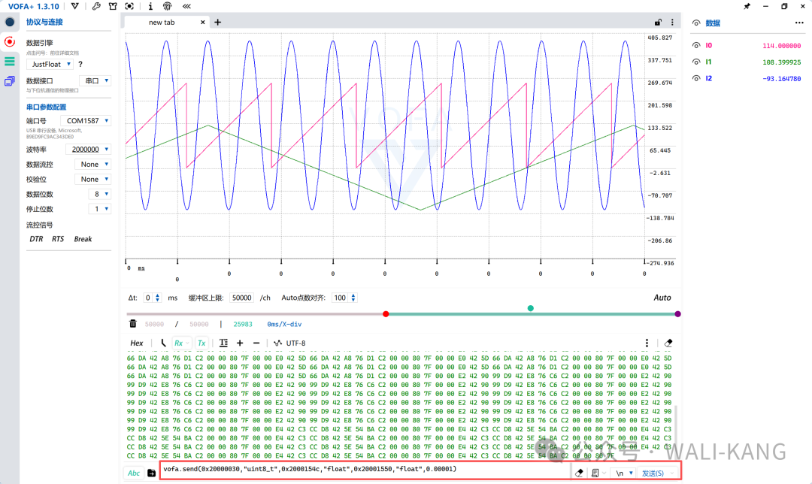Open the blue stacked-windows sidebar panel
The height and width of the screenshot is (484, 812).
pos(10,81)
